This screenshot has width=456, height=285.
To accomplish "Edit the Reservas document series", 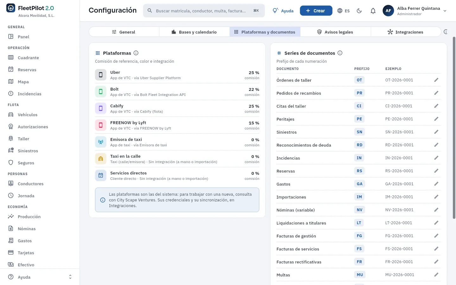I will pos(436,171).
